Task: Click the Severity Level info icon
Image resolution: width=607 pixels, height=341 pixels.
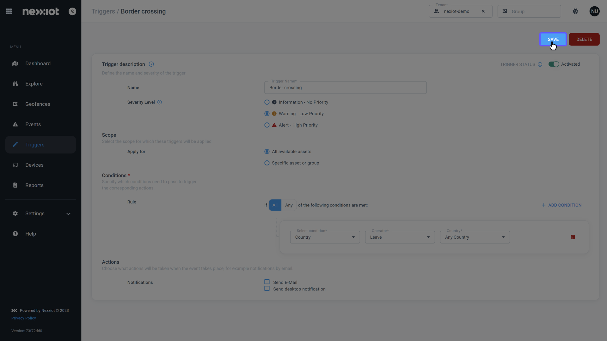Action: coord(160,102)
